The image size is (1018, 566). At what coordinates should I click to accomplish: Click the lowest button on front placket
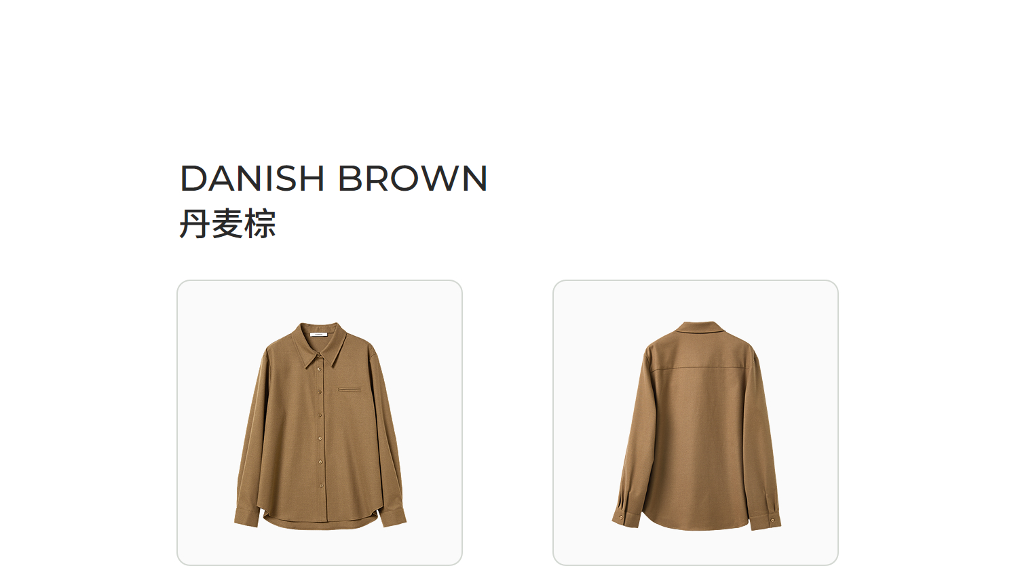(x=321, y=485)
